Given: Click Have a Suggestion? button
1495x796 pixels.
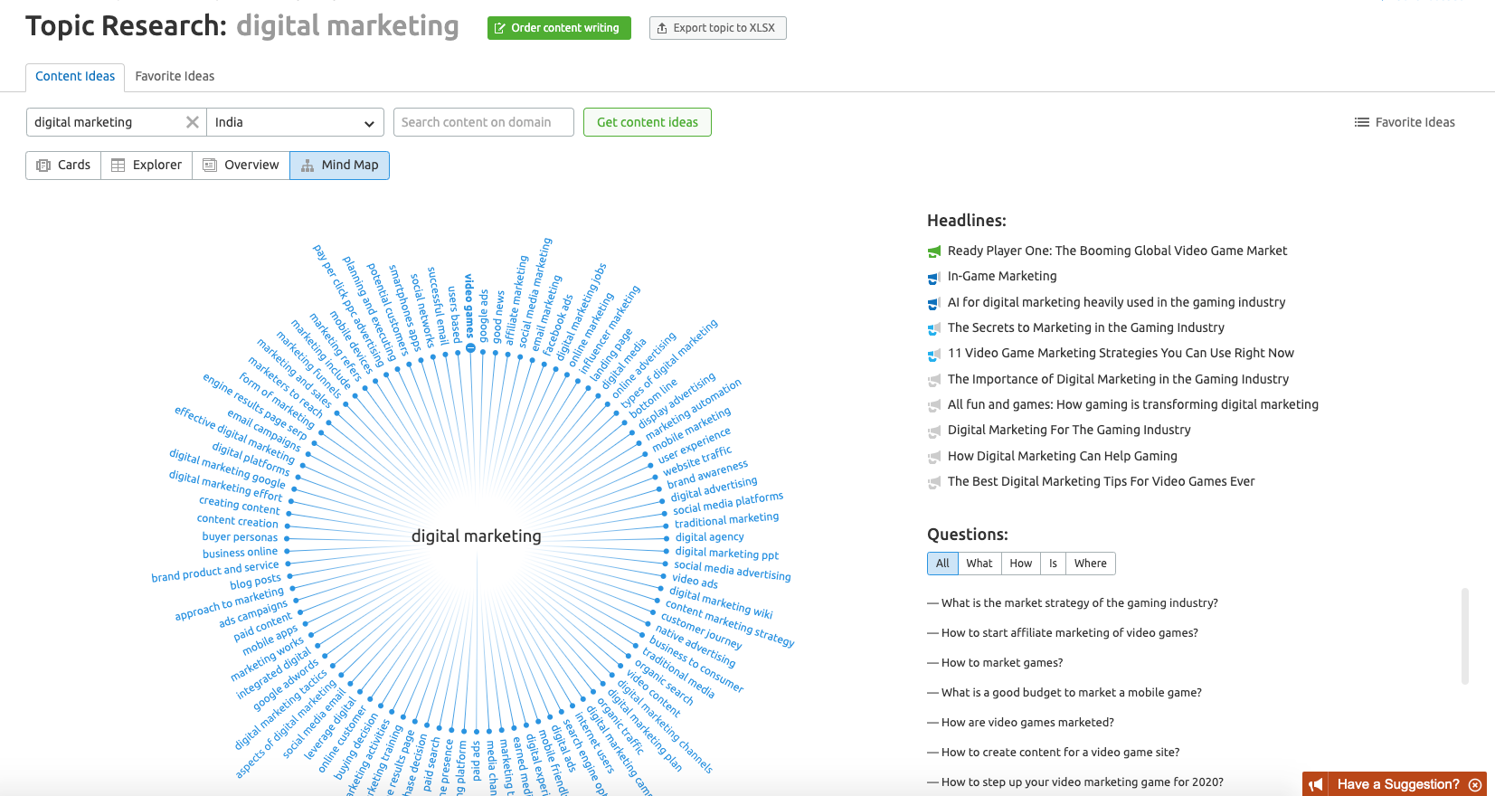Looking at the screenshot, I should (x=1395, y=784).
